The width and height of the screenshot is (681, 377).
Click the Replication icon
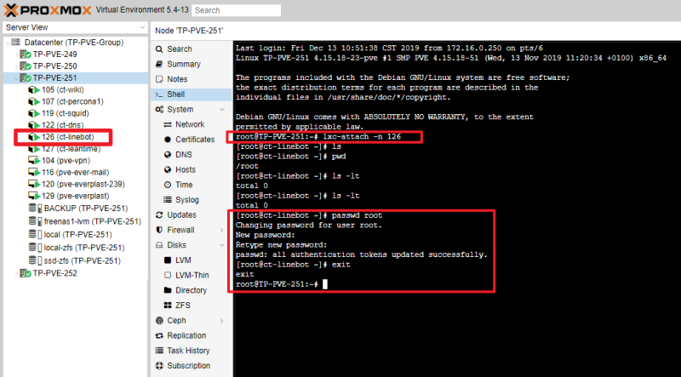coord(159,335)
